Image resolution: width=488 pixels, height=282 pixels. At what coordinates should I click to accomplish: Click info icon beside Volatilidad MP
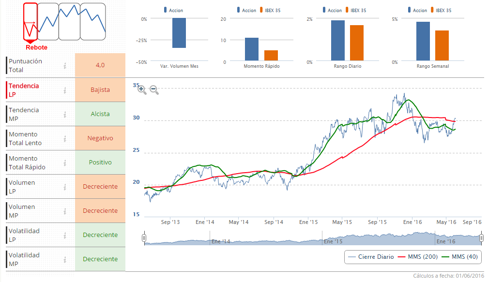[65, 259]
